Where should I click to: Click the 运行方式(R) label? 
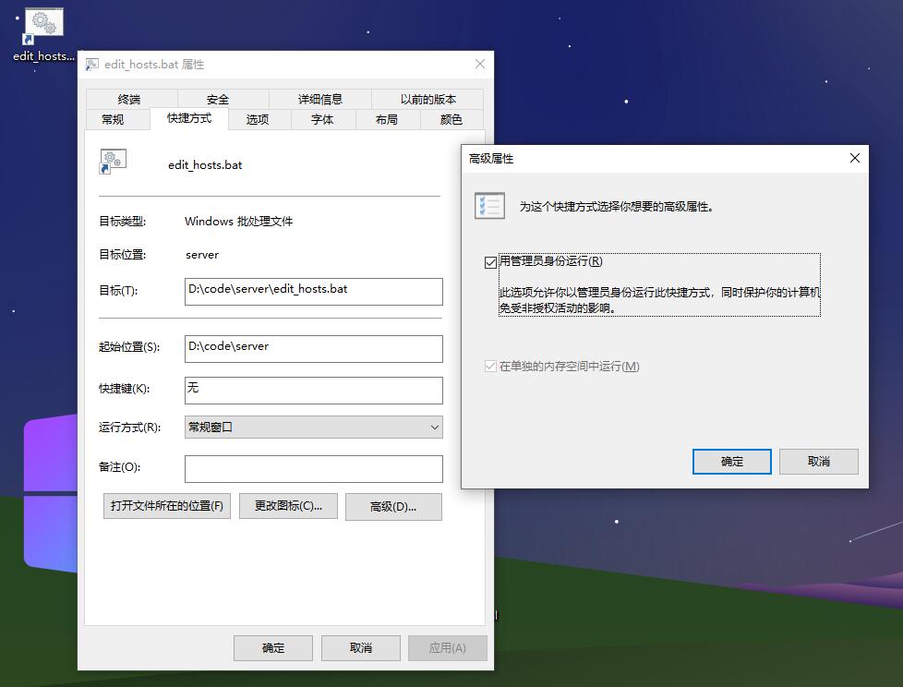tap(129, 428)
